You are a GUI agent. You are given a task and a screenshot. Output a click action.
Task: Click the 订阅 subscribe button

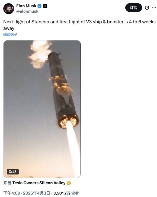click(133, 8)
